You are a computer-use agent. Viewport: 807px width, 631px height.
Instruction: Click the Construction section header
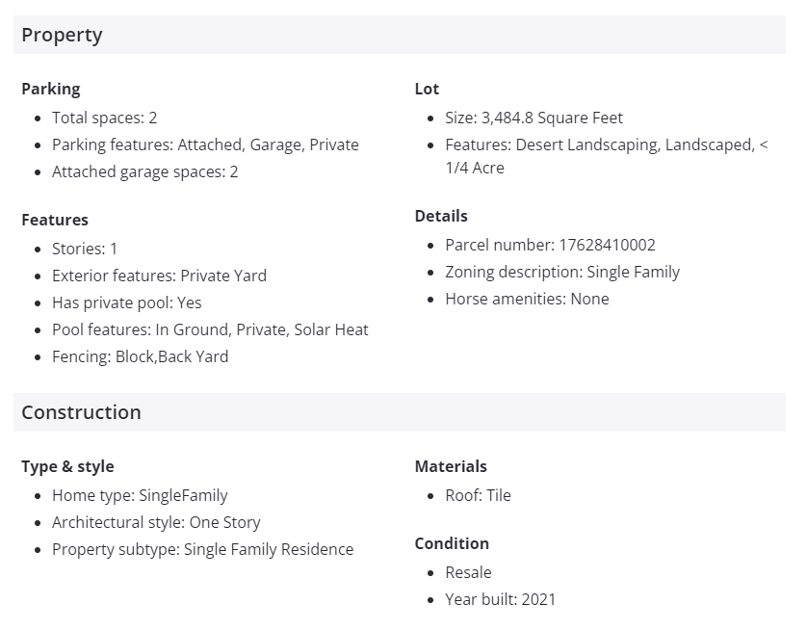(81, 412)
